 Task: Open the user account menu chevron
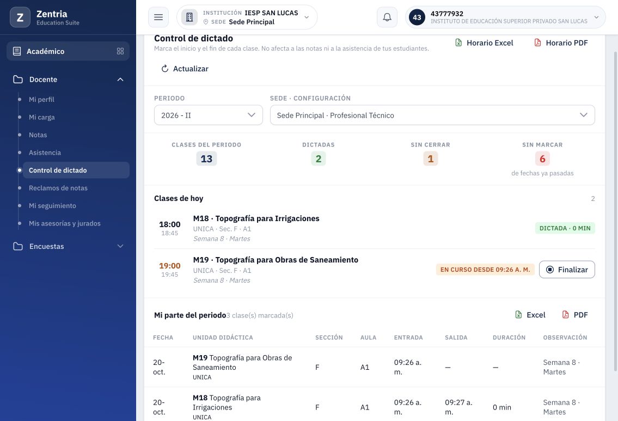(x=596, y=17)
